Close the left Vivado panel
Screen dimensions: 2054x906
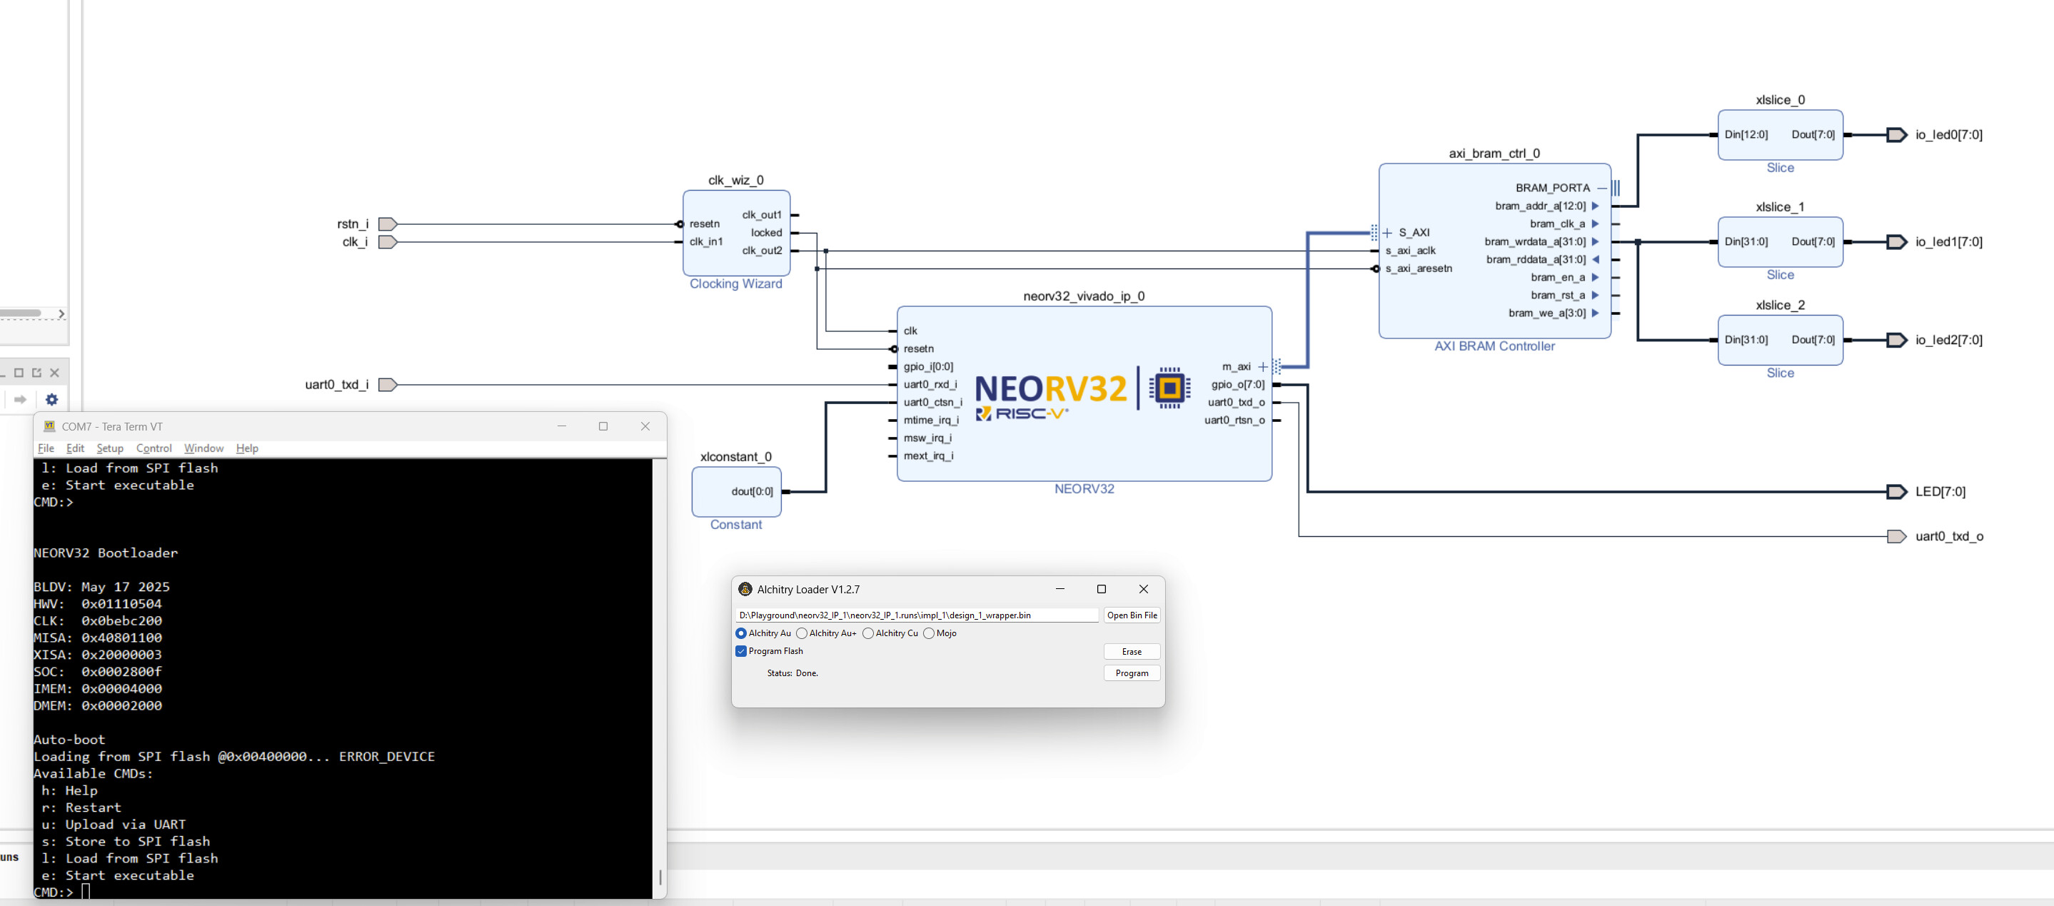(x=55, y=373)
